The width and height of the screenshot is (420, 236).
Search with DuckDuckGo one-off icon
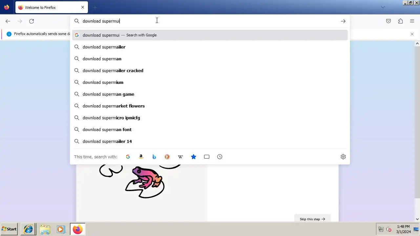[x=167, y=157]
